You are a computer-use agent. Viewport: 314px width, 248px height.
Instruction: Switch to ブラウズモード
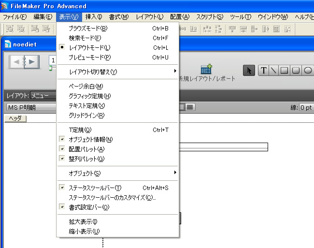[x=88, y=29]
